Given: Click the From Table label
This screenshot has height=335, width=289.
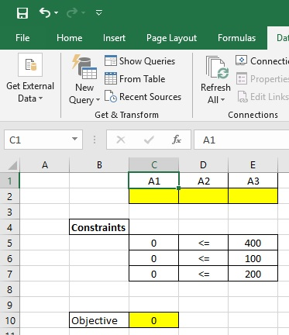Looking at the screenshot, I should click(x=142, y=79).
